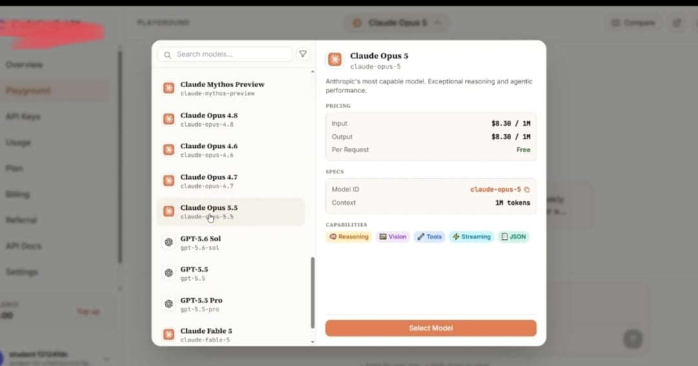Open the model filter funnel icon
The image size is (698, 366).
302,54
